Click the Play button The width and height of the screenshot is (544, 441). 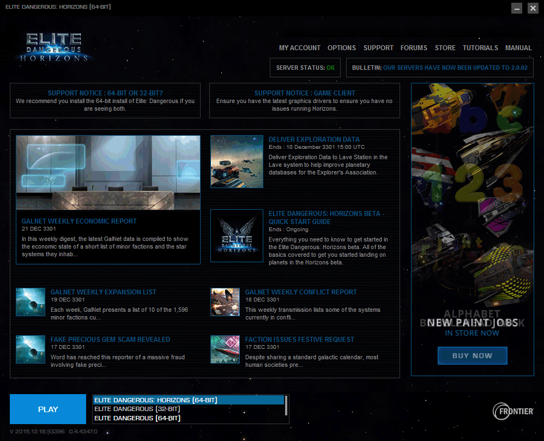coord(48,409)
